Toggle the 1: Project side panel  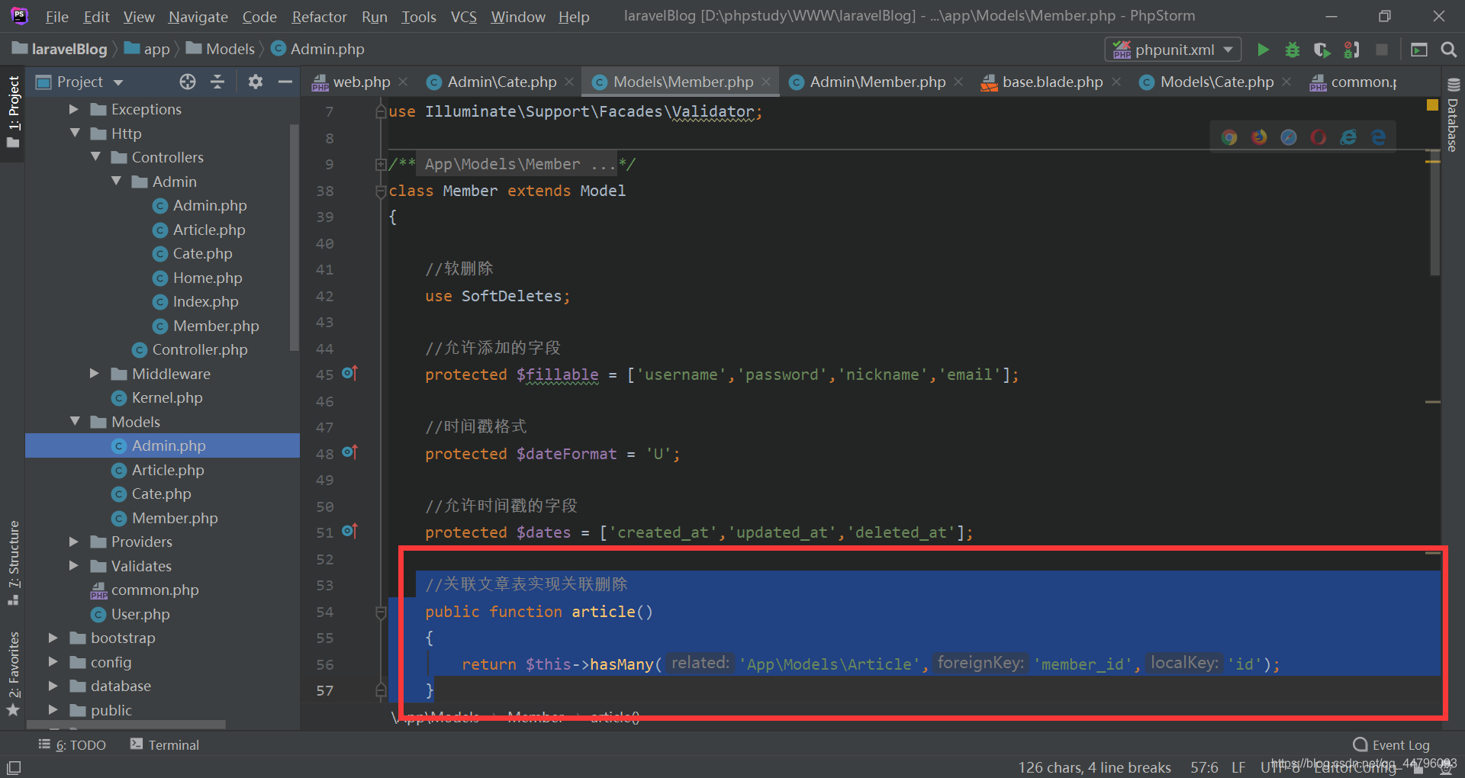[13, 112]
